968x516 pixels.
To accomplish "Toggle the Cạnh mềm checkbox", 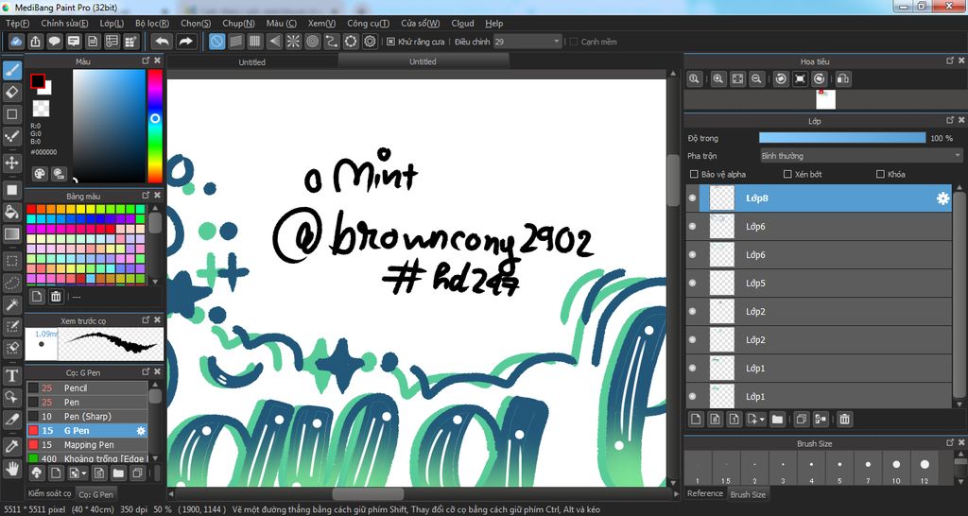I will click(x=574, y=42).
